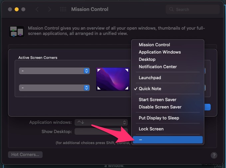Select Lock Screen from the menu
Viewport: 226px width, 168px height.
pyautogui.click(x=168, y=129)
